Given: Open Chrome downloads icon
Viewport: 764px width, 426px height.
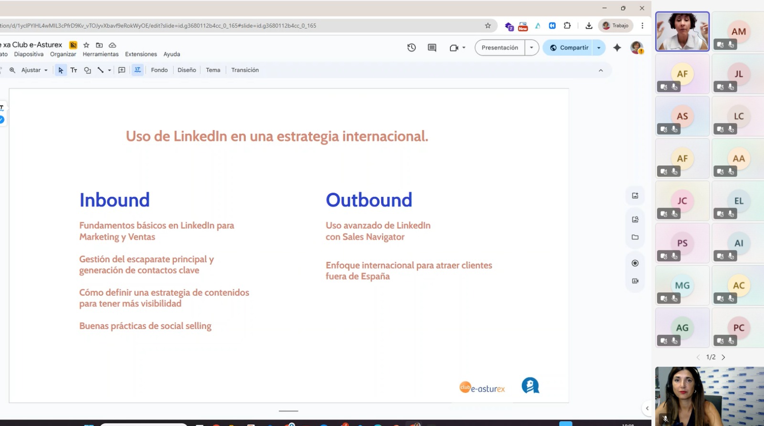Looking at the screenshot, I should pos(589,26).
